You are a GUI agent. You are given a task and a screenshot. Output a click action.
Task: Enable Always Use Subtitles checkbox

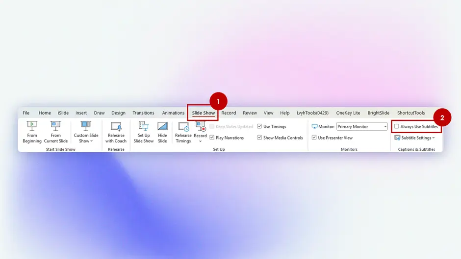[x=397, y=127]
